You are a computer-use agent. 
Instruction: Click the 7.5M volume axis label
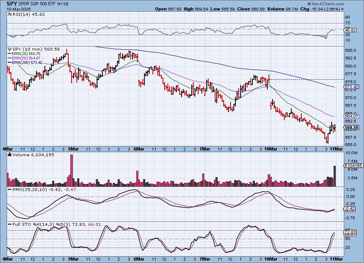coord(352,161)
